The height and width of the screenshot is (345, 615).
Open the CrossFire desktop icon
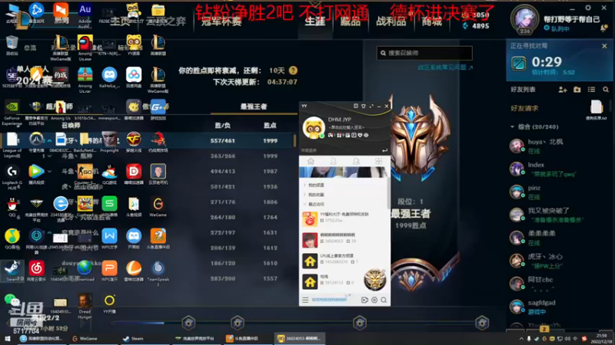tap(134, 142)
